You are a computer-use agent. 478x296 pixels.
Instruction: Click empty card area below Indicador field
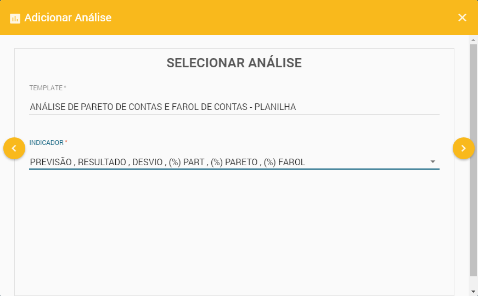pos(234,230)
